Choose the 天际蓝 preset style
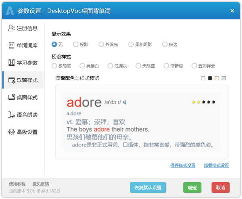Viewport: 242px width, 199px height. click(x=145, y=66)
